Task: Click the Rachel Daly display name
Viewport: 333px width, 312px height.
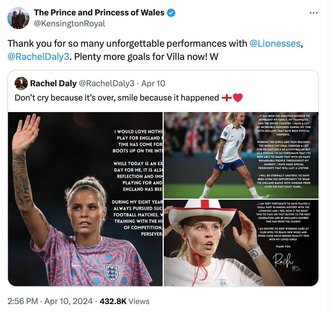Action: coord(53,83)
